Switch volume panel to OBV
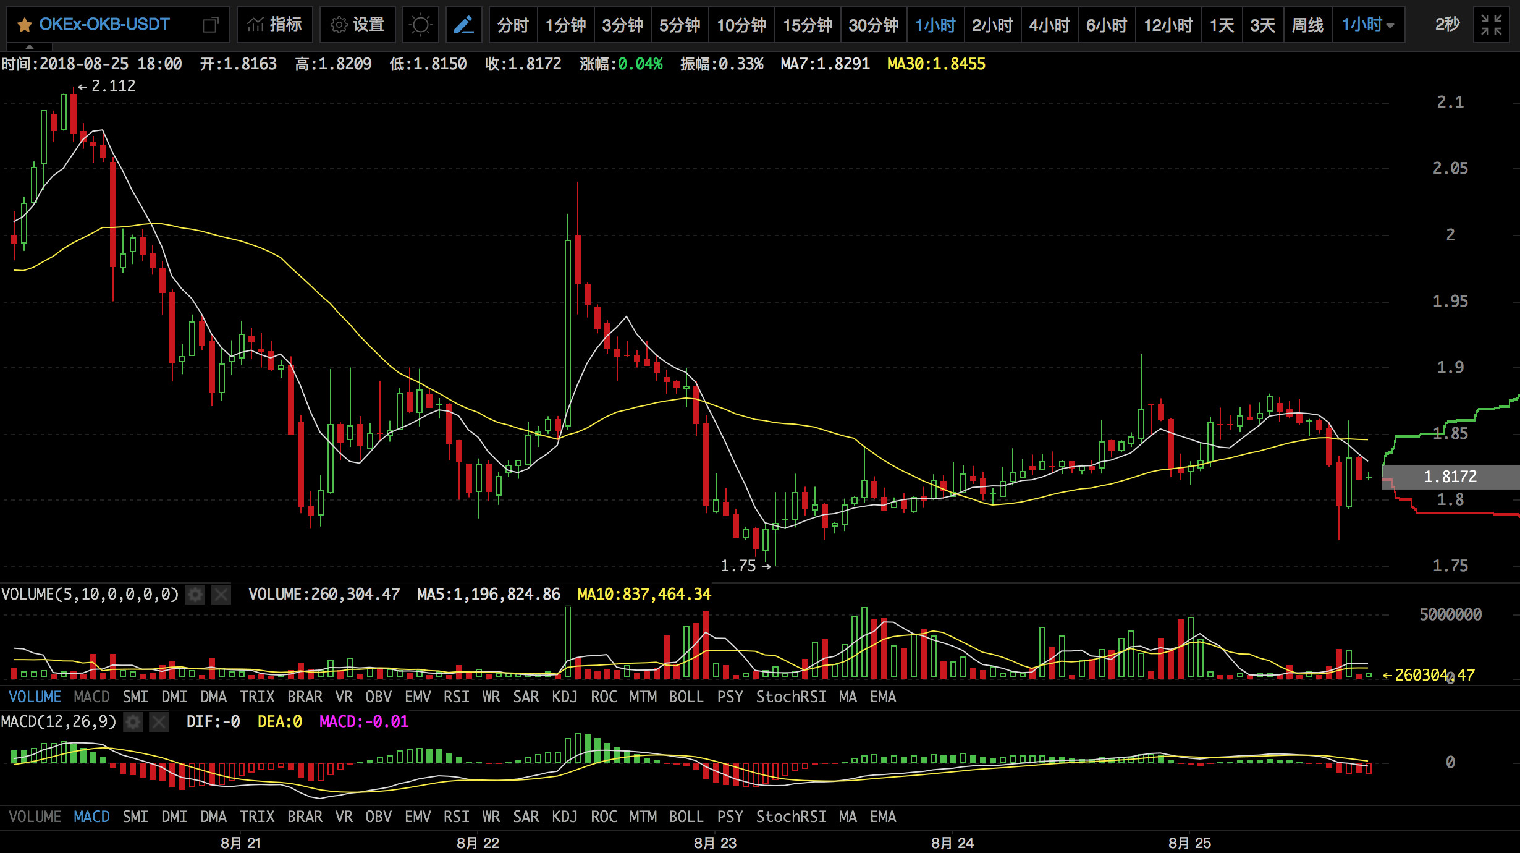Viewport: 1520px width, 853px height. point(378,697)
